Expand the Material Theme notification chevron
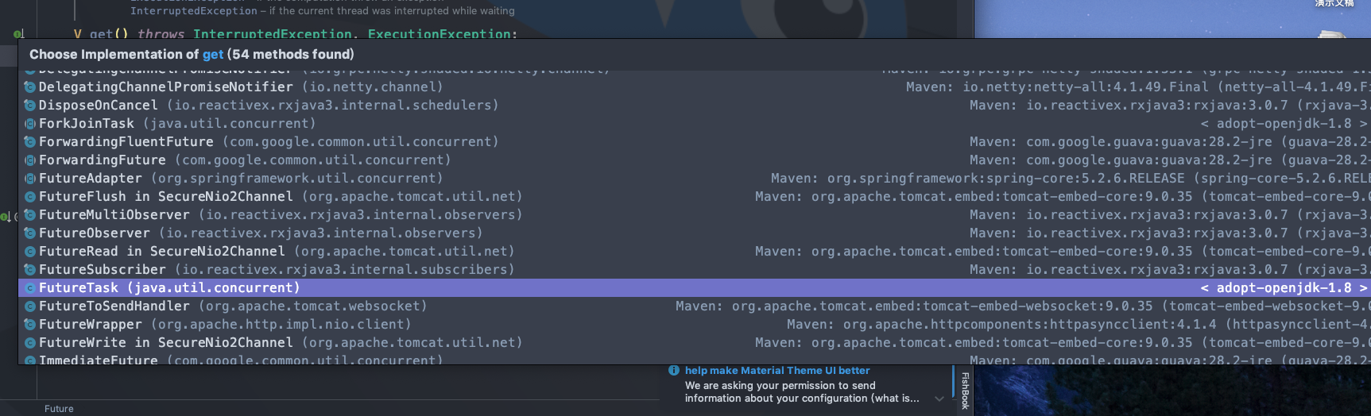1371x416 pixels. pyautogui.click(x=939, y=399)
